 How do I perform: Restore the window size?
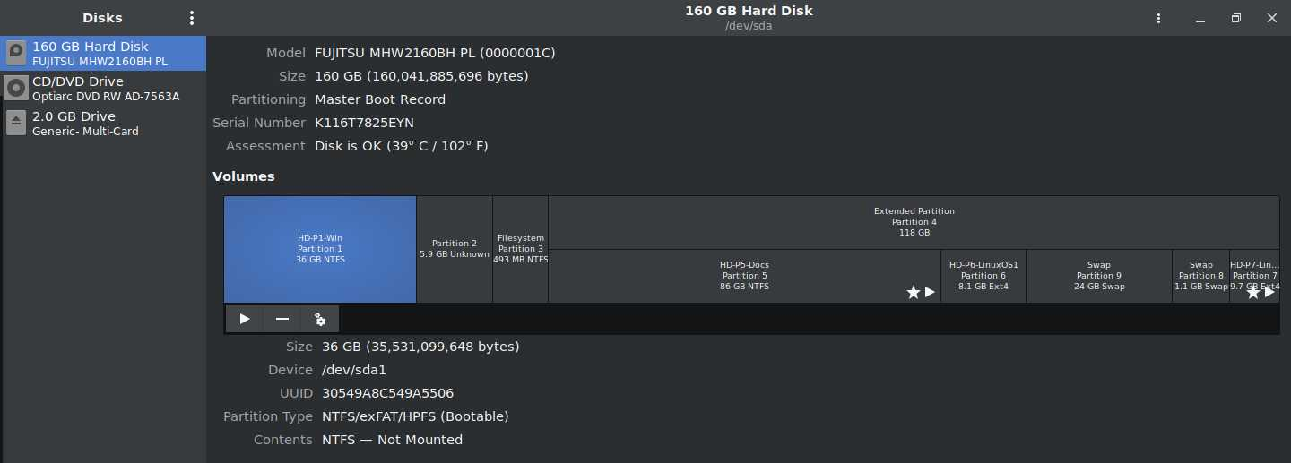coord(1236,18)
